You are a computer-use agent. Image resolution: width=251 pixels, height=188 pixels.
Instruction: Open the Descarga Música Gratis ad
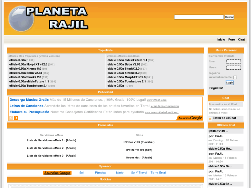pyautogui.click(x=29, y=100)
